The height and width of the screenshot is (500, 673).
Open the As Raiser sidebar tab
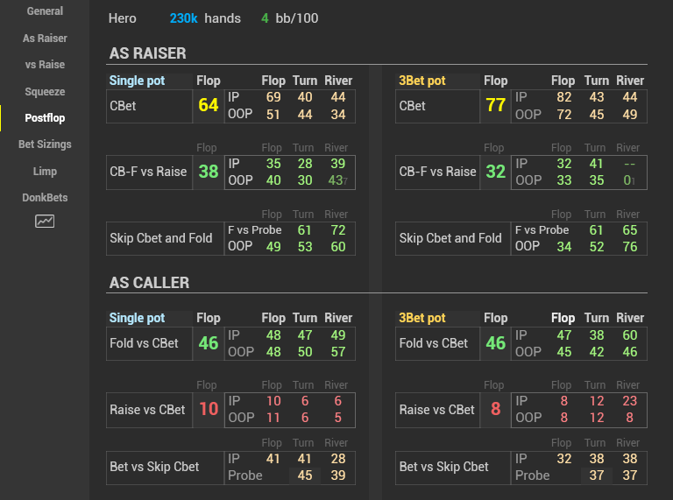pyautogui.click(x=45, y=39)
